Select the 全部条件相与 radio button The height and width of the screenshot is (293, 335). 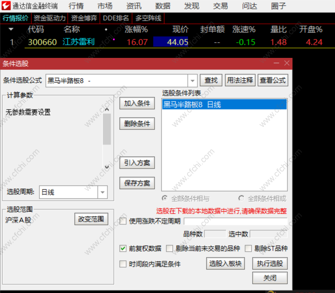click(165, 198)
